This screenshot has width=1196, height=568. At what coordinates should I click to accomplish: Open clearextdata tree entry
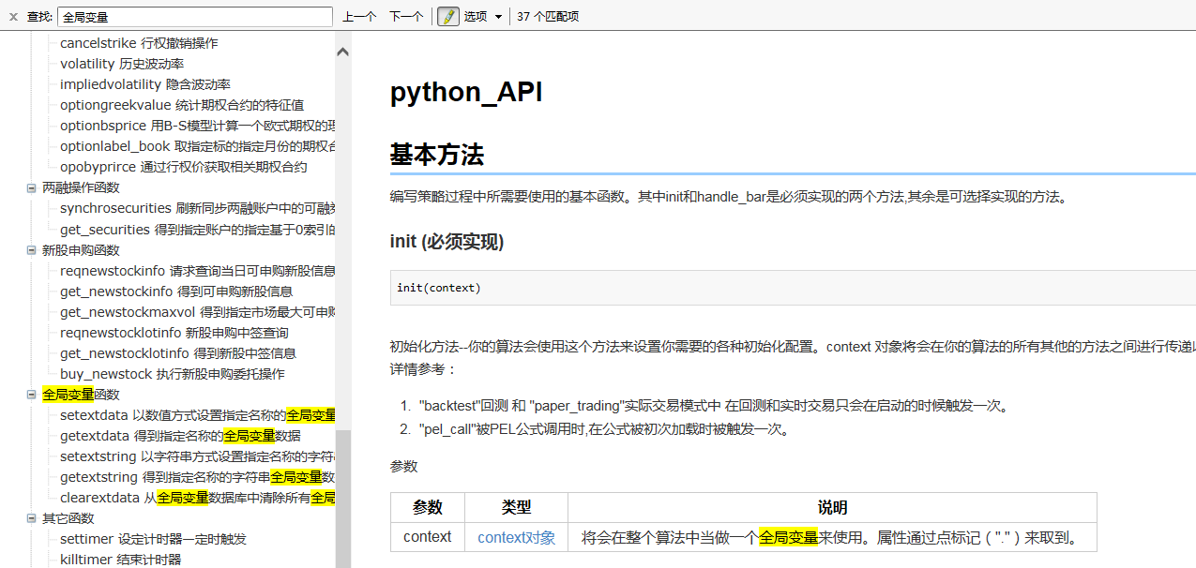coord(198,498)
